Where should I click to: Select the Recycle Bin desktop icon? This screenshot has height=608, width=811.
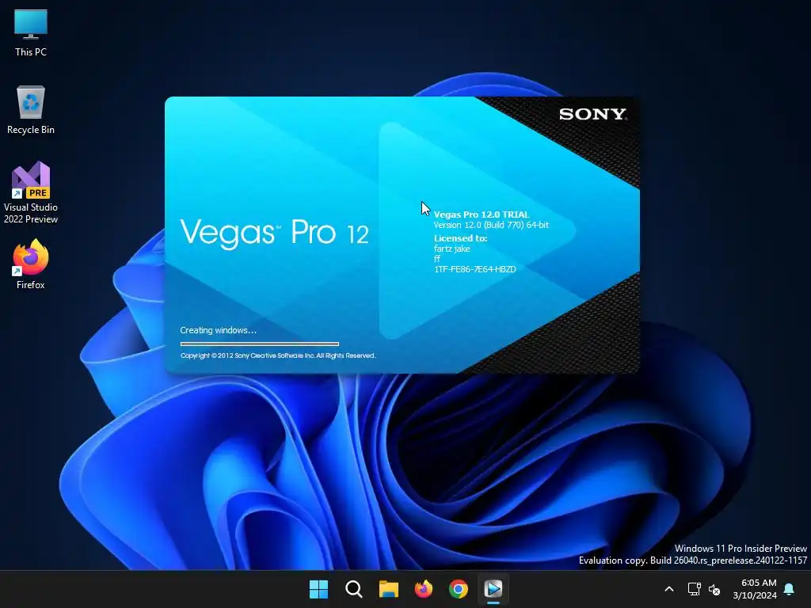pyautogui.click(x=31, y=110)
